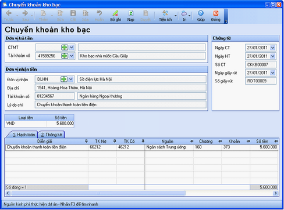Open the Ngày CT date dropdown
The image size is (284, 210).
[x=273, y=48]
